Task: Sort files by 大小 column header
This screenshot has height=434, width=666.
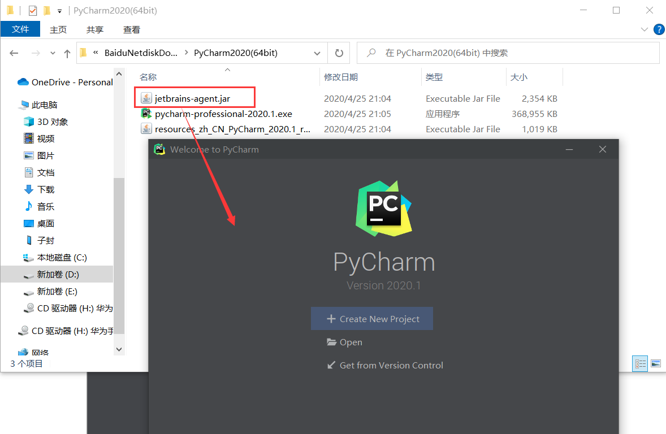Action: 518,77
